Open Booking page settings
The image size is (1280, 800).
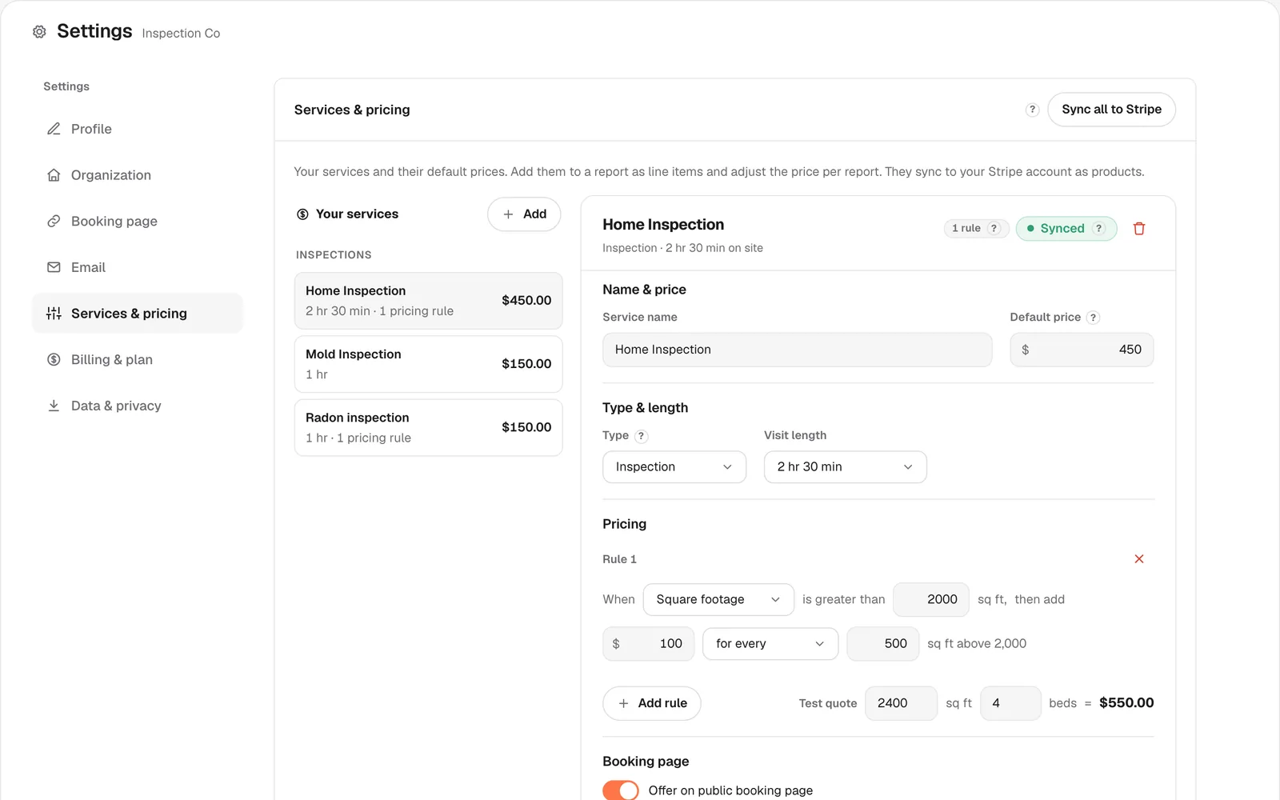[x=137, y=222]
